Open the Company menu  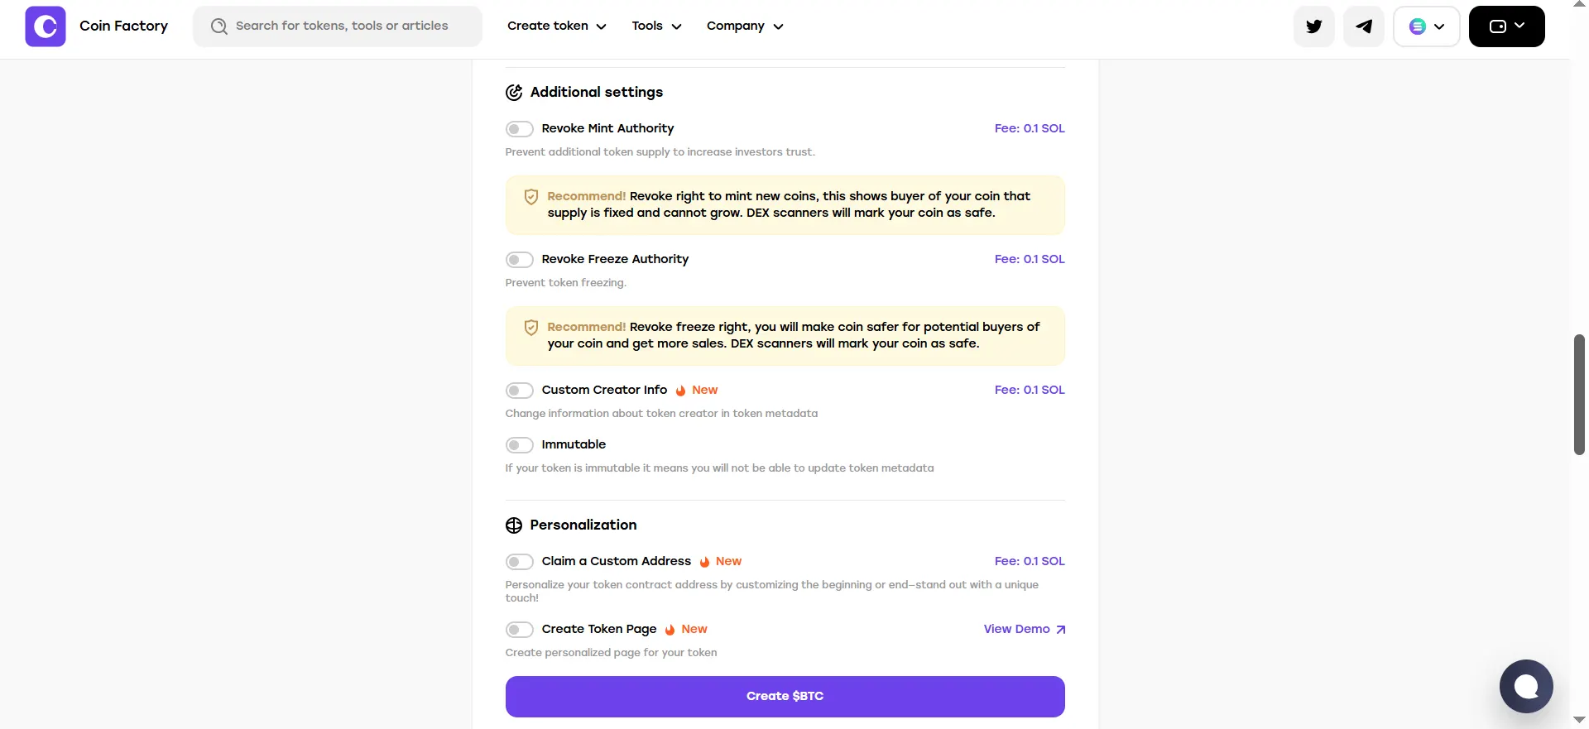click(745, 26)
